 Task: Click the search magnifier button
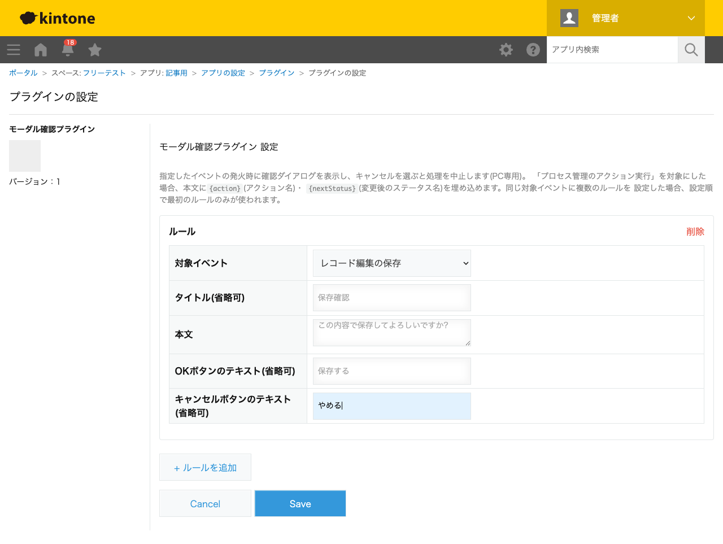coord(691,50)
